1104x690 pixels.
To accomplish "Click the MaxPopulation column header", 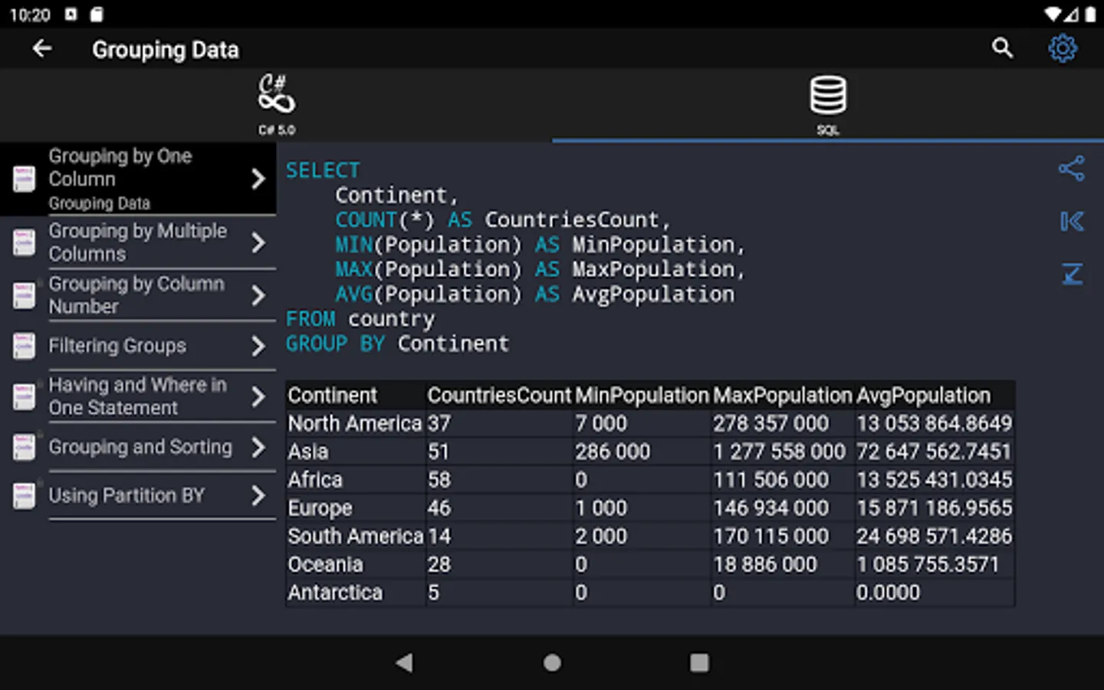I will tap(782, 396).
